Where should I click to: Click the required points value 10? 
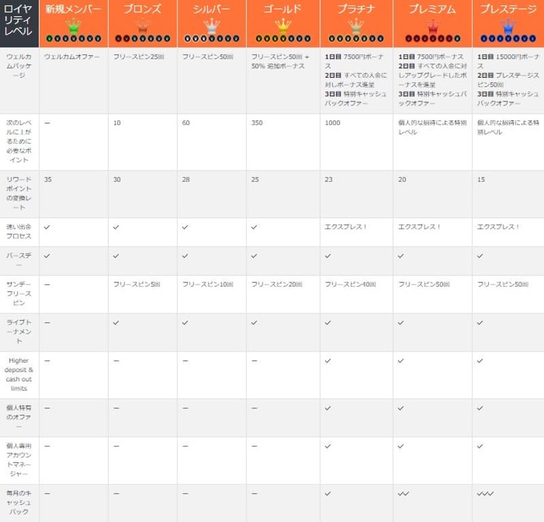117,123
